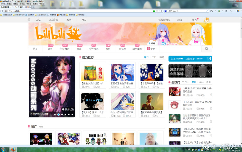Click the colorful squares toolbar add-on icon
Screen dimensions: 242x152
238,11
